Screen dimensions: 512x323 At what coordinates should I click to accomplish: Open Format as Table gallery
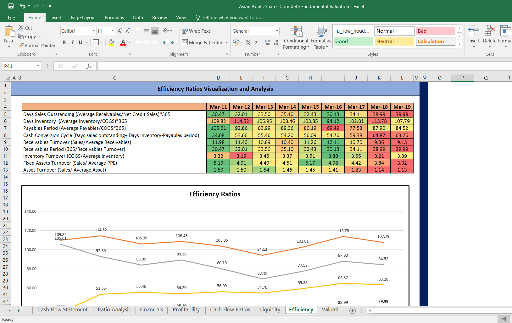321,37
